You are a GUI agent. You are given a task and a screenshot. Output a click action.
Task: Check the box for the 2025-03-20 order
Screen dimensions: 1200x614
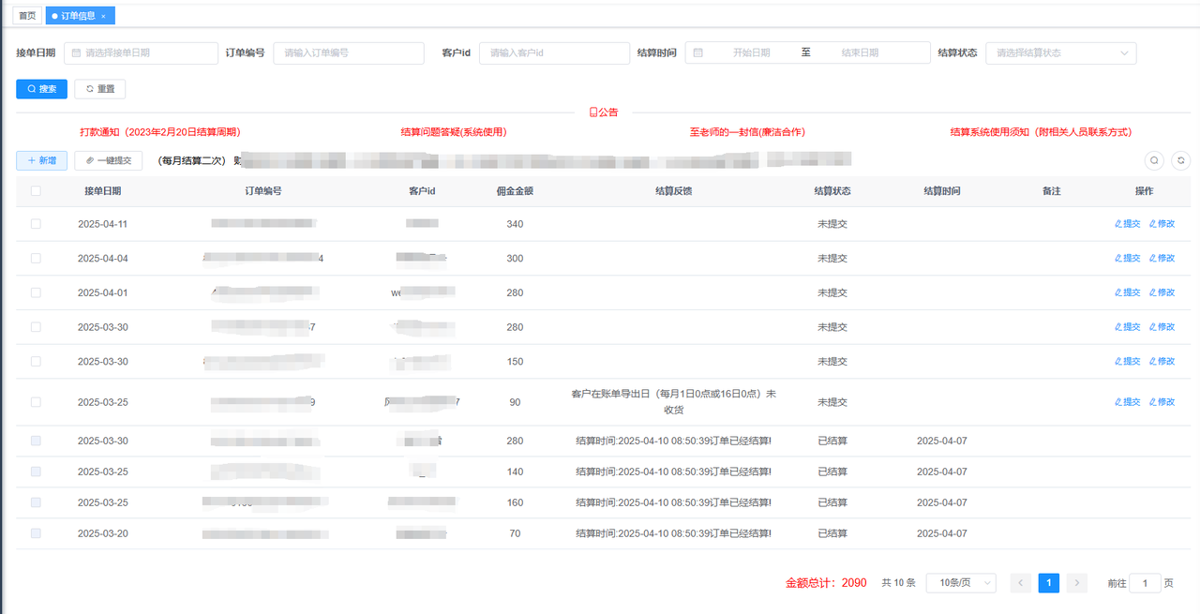pyautogui.click(x=36, y=533)
